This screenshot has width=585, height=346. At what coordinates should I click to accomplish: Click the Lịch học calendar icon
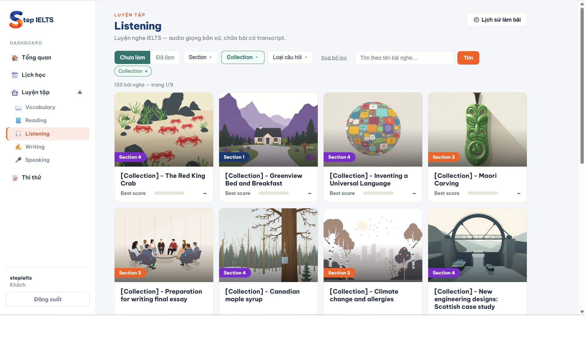point(15,75)
